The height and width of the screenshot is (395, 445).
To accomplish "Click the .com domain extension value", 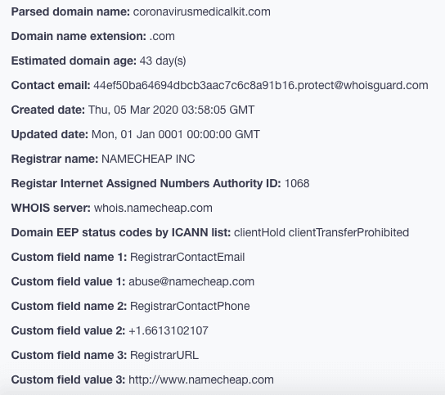I will (x=162, y=36).
